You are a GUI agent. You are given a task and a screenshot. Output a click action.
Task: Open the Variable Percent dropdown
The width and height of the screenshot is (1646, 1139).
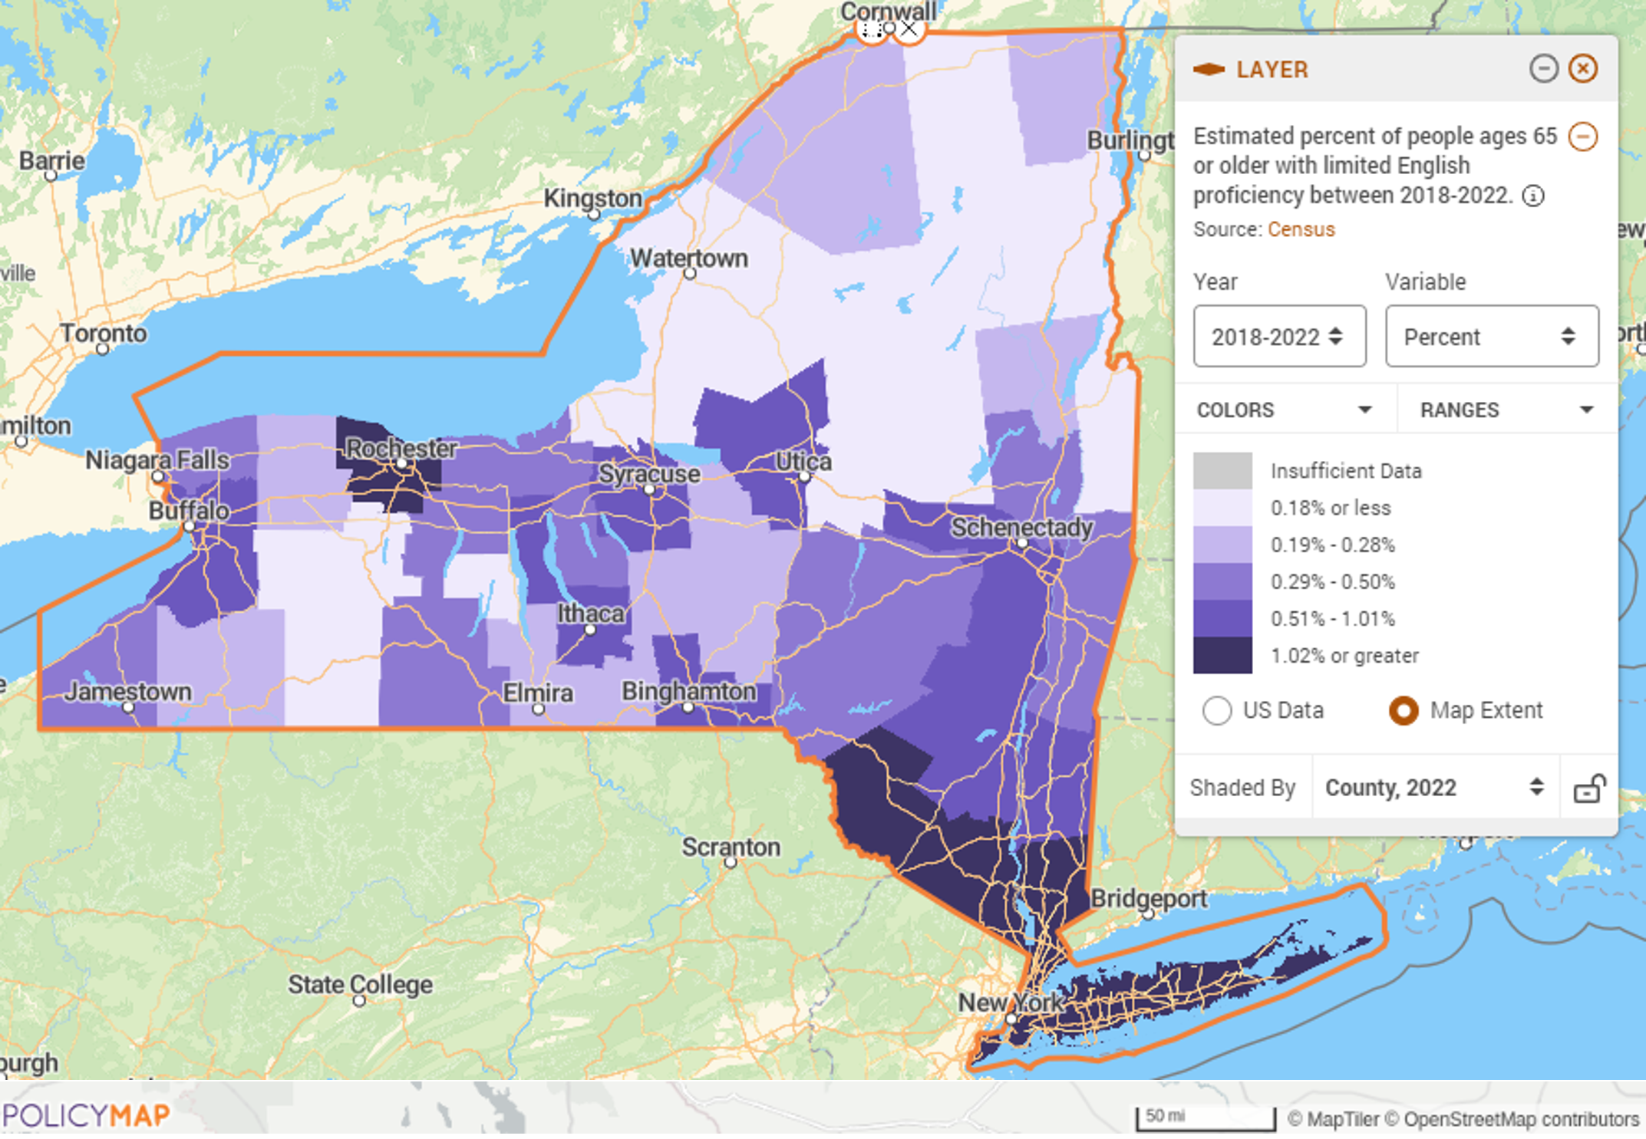pos(1491,337)
